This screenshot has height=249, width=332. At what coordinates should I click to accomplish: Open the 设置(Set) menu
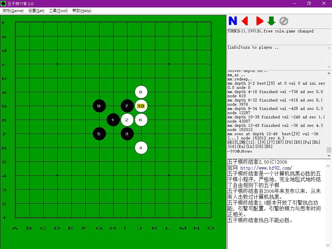click(x=36, y=11)
